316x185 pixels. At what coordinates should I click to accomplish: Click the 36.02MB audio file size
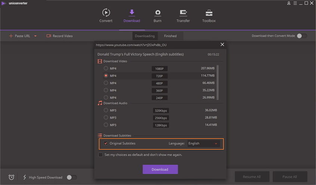(x=211, y=110)
